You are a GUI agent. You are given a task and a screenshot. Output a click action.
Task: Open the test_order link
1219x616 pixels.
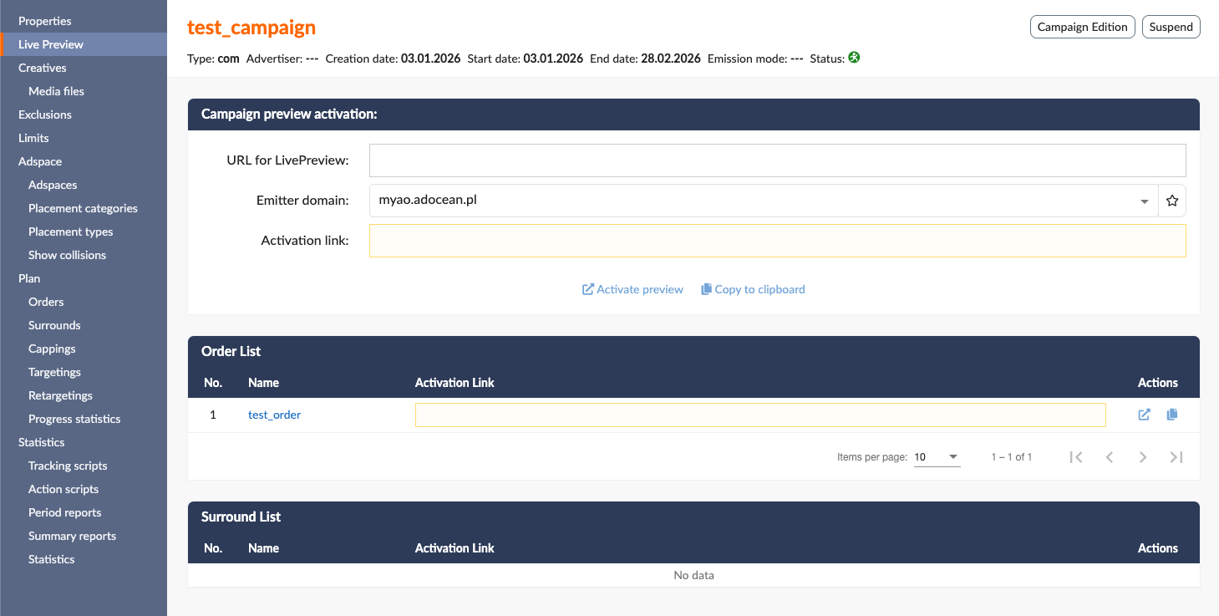coord(274,415)
